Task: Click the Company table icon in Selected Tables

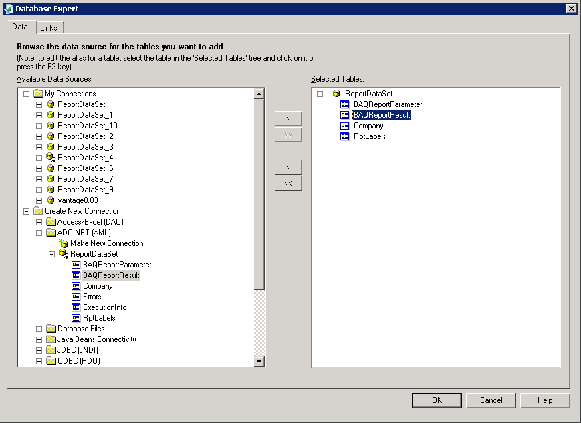Action: 344,126
